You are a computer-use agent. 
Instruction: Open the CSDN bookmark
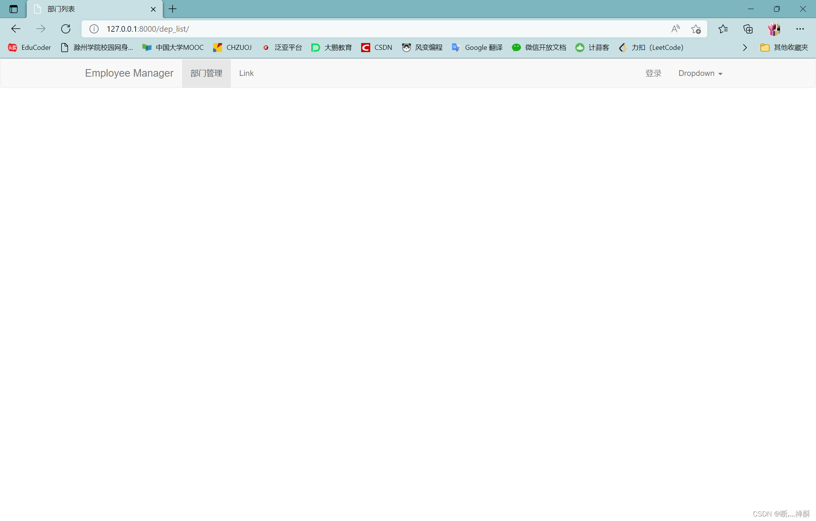click(377, 48)
